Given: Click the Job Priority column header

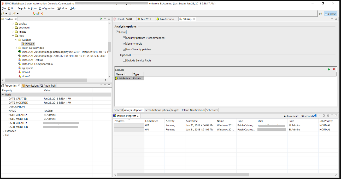Looking at the screenshot, I should tap(328, 121).
